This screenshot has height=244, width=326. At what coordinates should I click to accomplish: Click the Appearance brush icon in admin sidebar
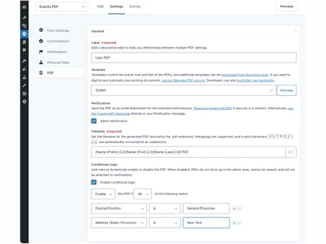pyautogui.click(x=24, y=61)
